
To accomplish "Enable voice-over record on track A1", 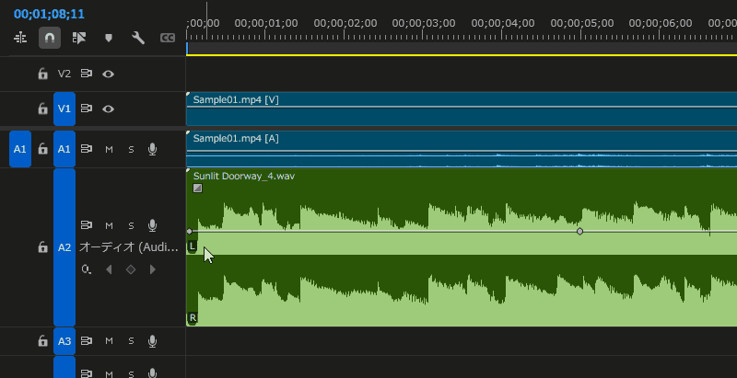I will [x=152, y=149].
